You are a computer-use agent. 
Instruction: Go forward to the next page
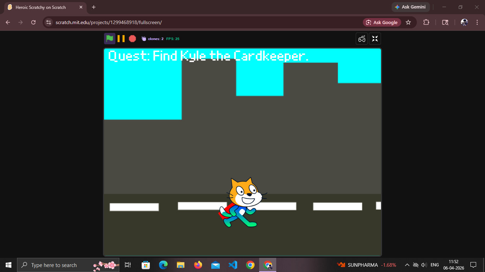21,22
